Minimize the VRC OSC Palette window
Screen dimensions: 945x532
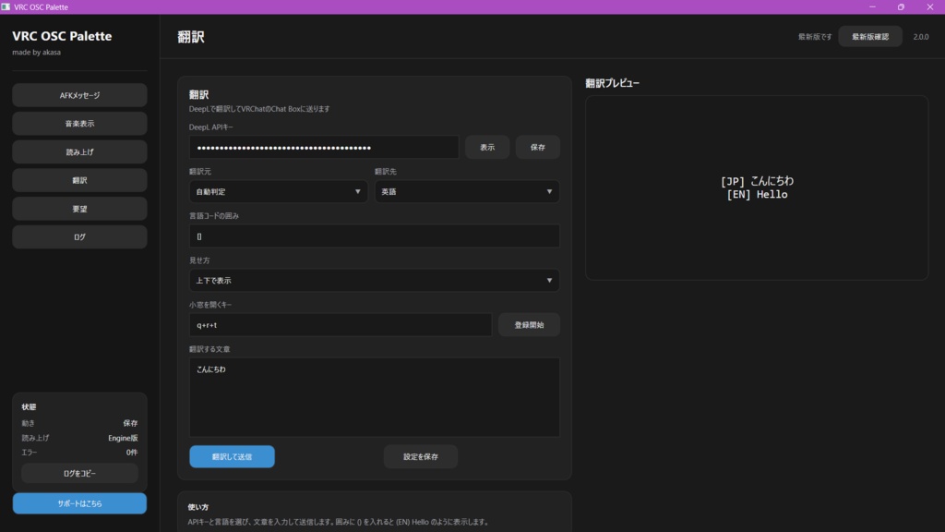[872, 6]
